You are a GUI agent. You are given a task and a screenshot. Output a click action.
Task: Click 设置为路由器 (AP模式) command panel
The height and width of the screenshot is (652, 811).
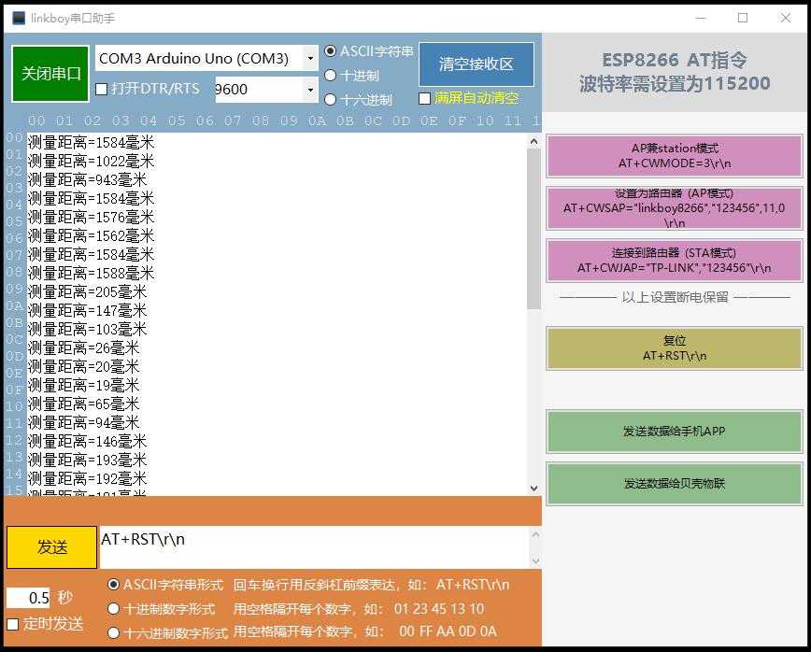674,208
